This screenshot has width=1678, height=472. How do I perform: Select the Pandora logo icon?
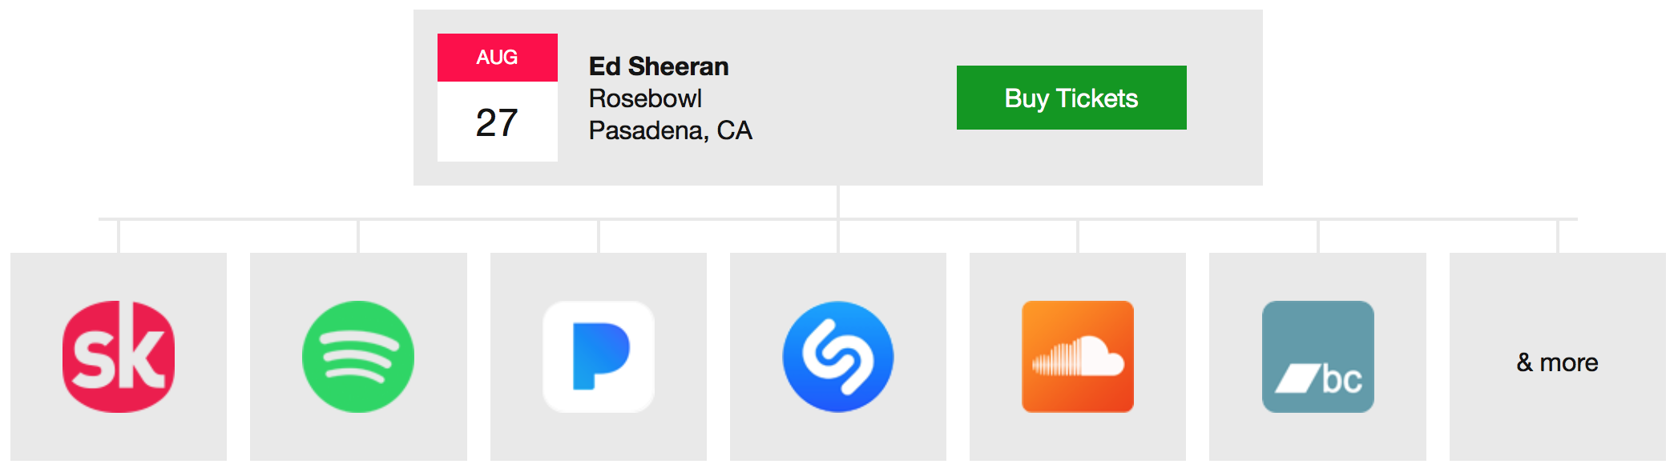599,357
